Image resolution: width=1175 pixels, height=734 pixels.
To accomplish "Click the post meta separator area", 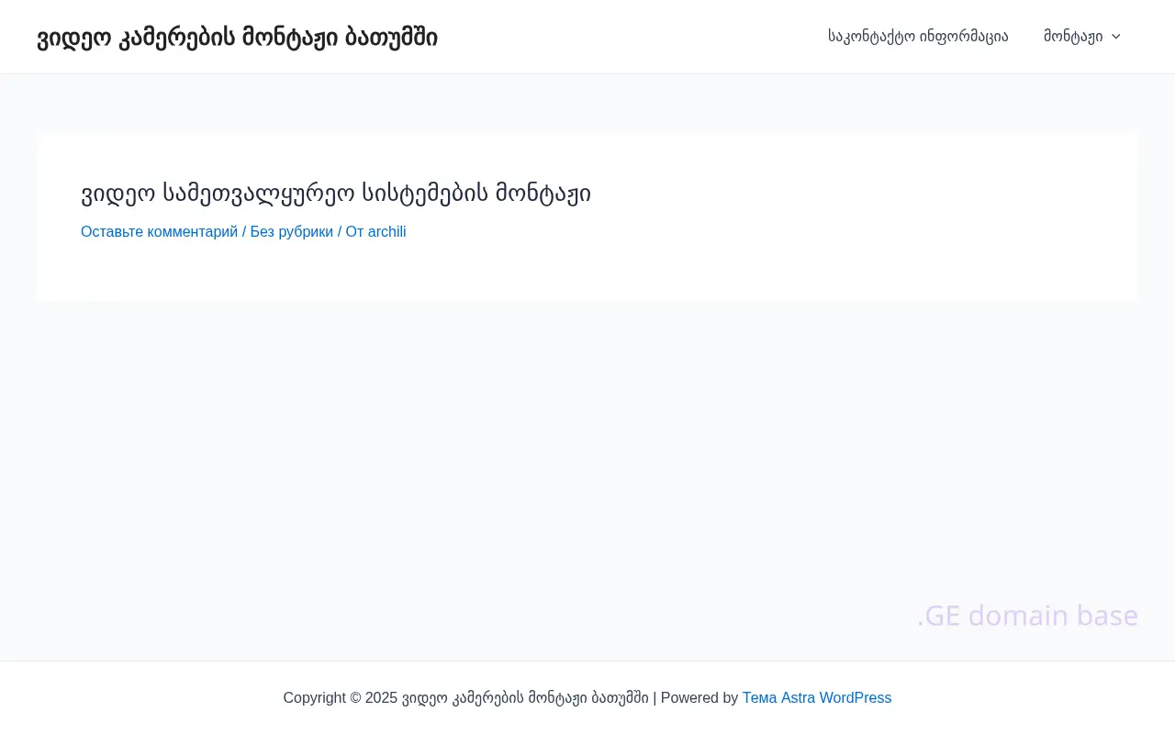I will (x=244, y=231).
